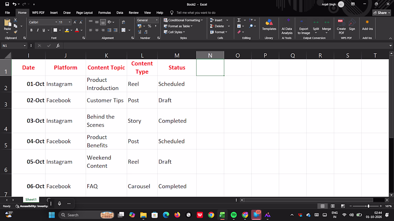394x221 pixels.
Task: Toggle Italic formatting
Action: click(x=38, y=30)
